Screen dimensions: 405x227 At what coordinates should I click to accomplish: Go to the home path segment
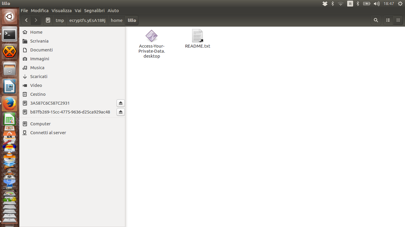tap(117, 20)
